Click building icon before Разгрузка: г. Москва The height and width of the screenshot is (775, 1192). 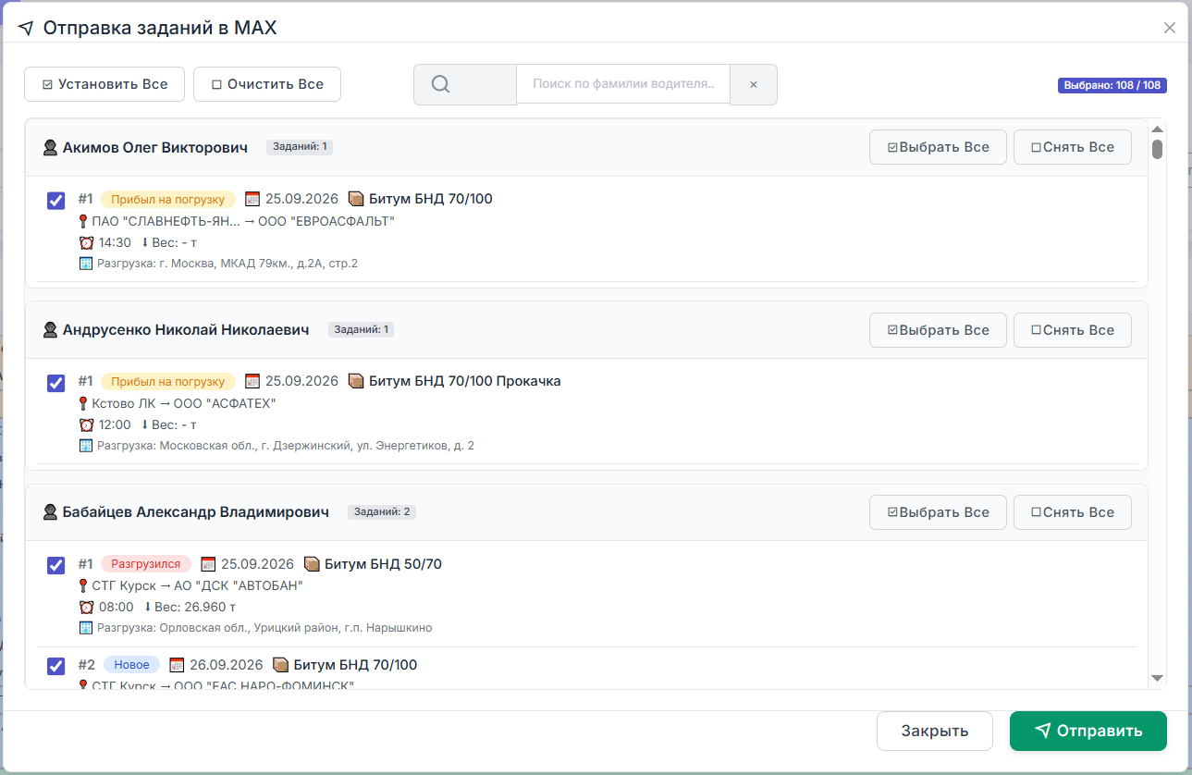click(86, 264)
